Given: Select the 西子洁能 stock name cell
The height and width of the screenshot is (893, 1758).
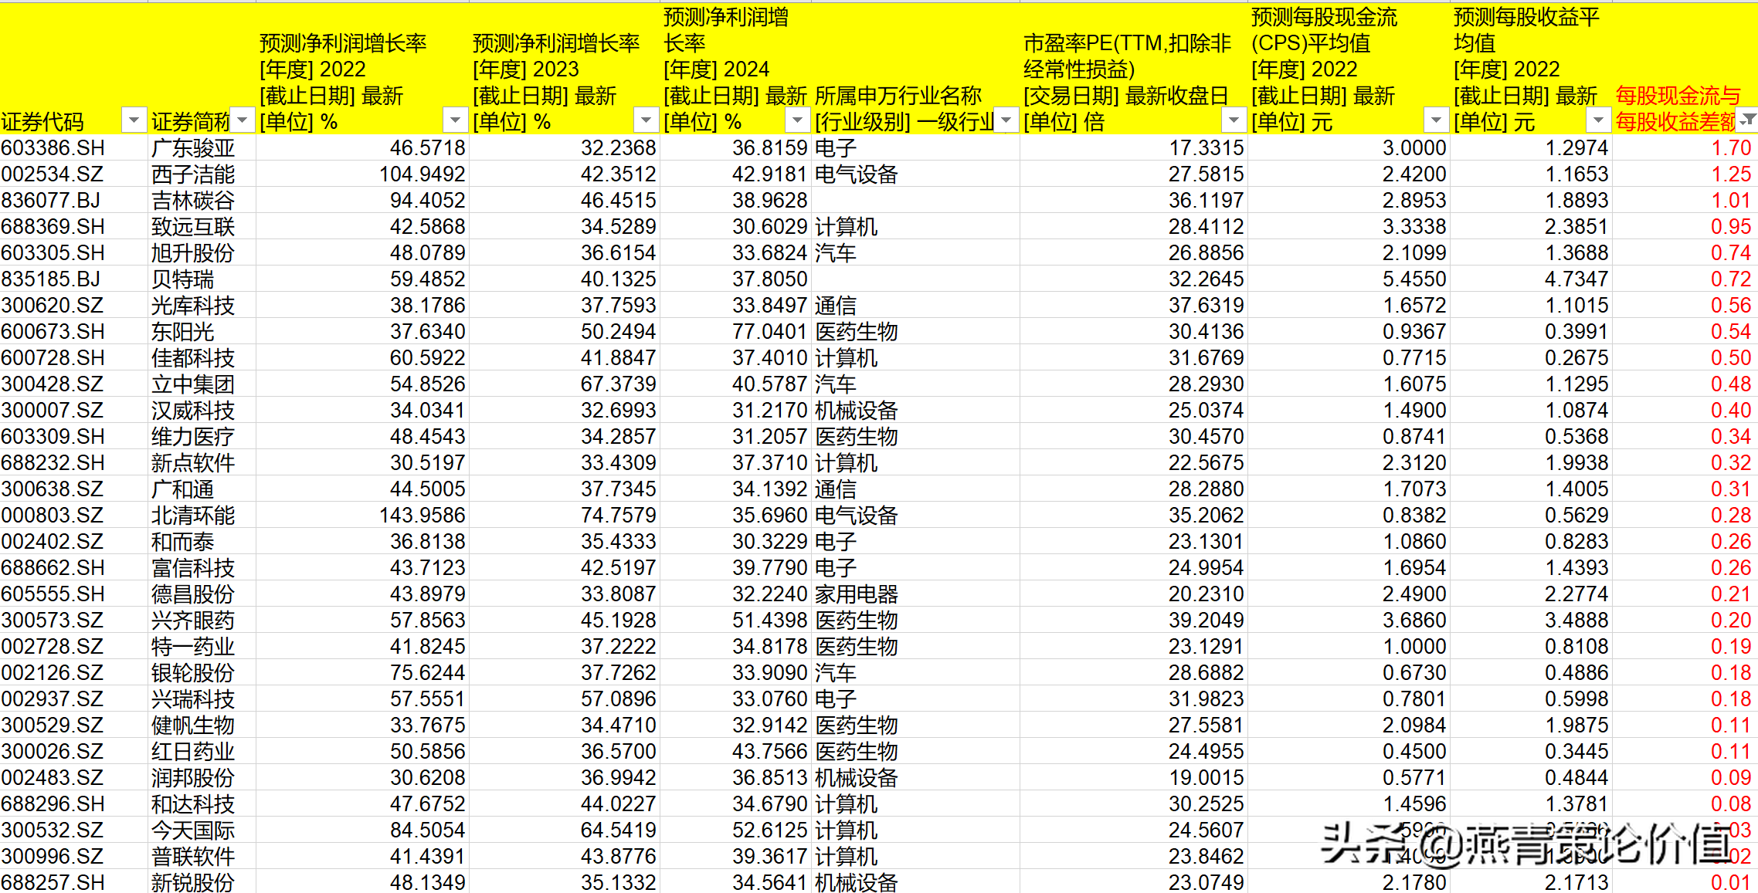Looking at the screenshot, I should point(193,174).
